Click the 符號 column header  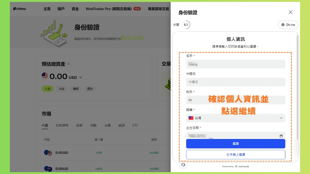pos(47,140)
